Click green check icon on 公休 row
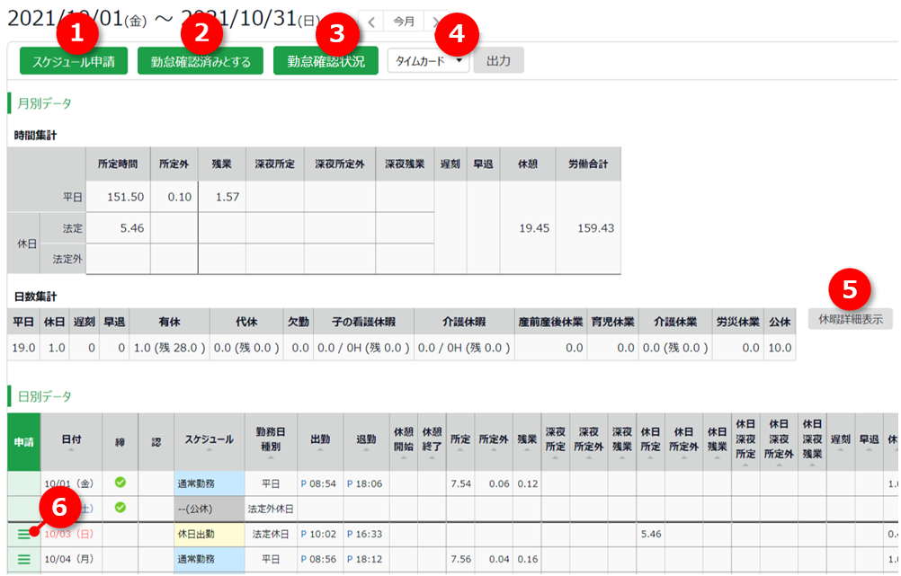This screenshot has height=576, width=901. 120,508
